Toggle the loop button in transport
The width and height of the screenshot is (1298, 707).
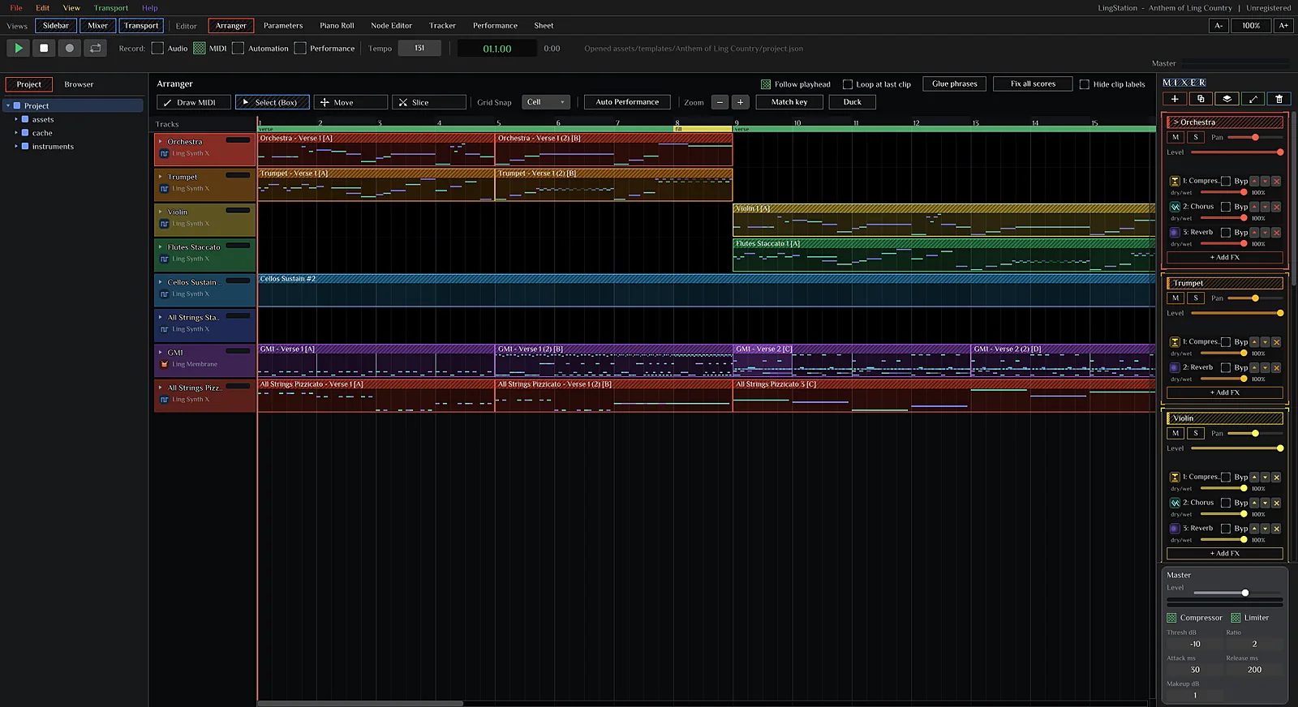point(96,48)
